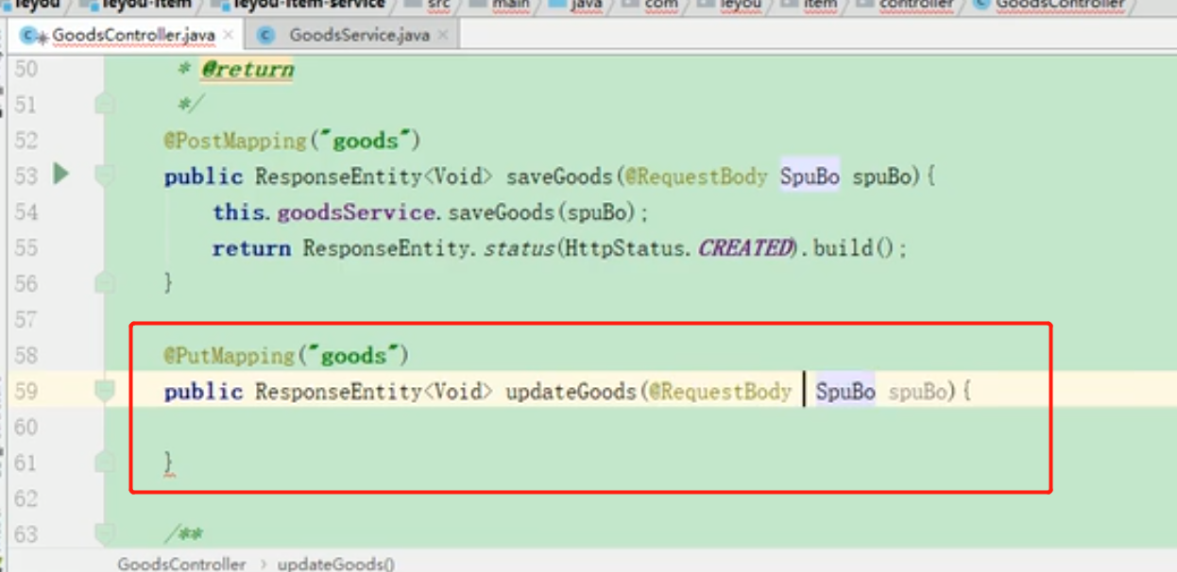This screenshot has height=572, width=1177.
Task: Click the CREATED constant on line 55
Action: (744, 248)
